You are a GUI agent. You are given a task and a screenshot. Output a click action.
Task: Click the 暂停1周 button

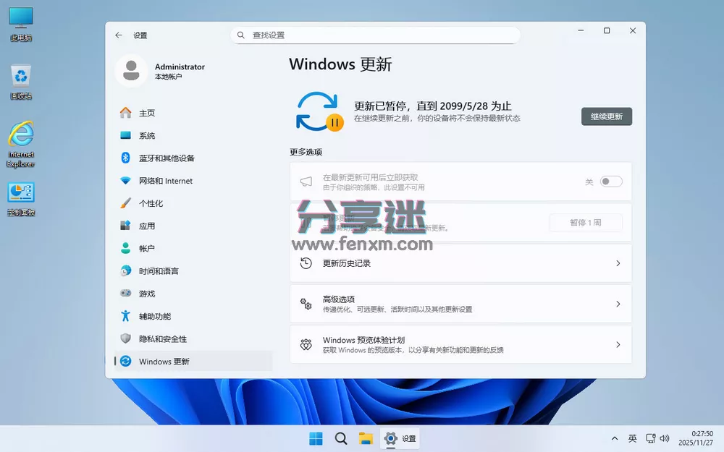[586, 222]
